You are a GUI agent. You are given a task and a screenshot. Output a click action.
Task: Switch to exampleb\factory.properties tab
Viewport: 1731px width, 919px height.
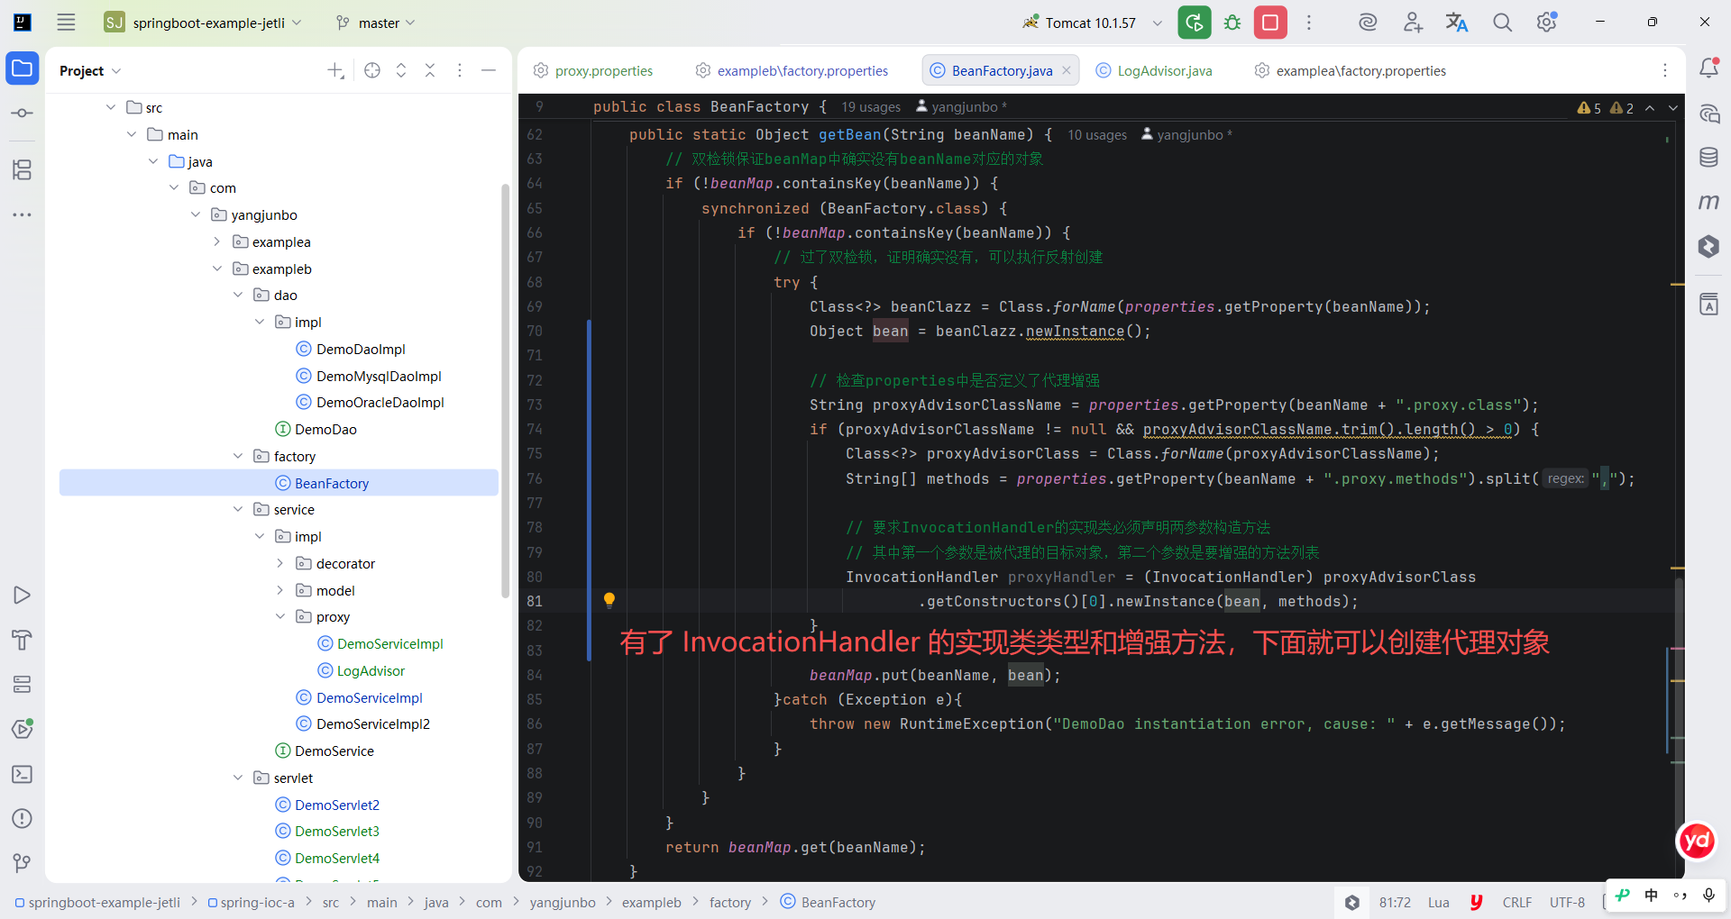(792, 70)
